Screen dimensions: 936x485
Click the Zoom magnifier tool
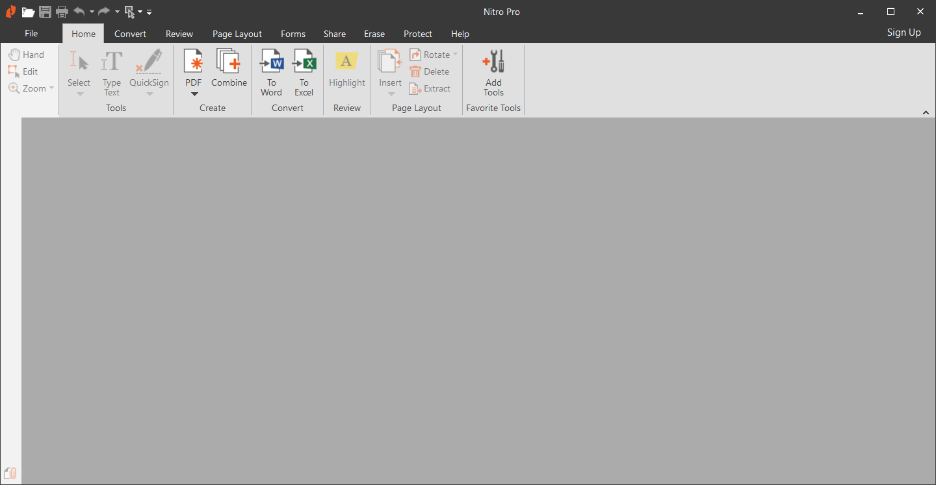[x=27, y=88]
